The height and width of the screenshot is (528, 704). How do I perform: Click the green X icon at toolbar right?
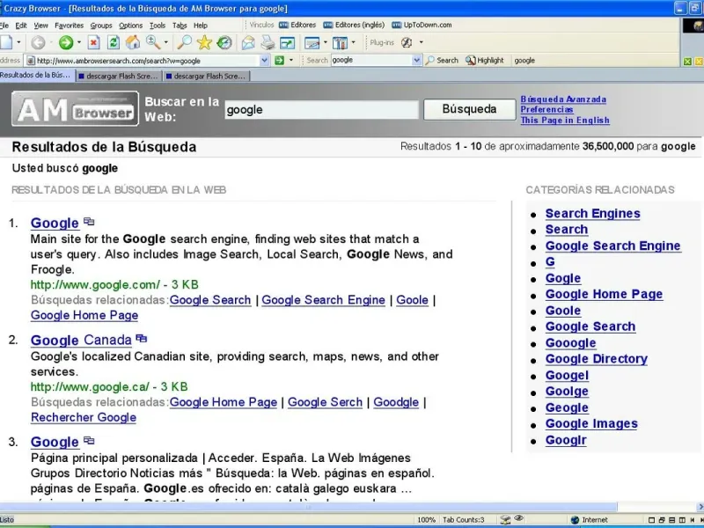[687, 61]
